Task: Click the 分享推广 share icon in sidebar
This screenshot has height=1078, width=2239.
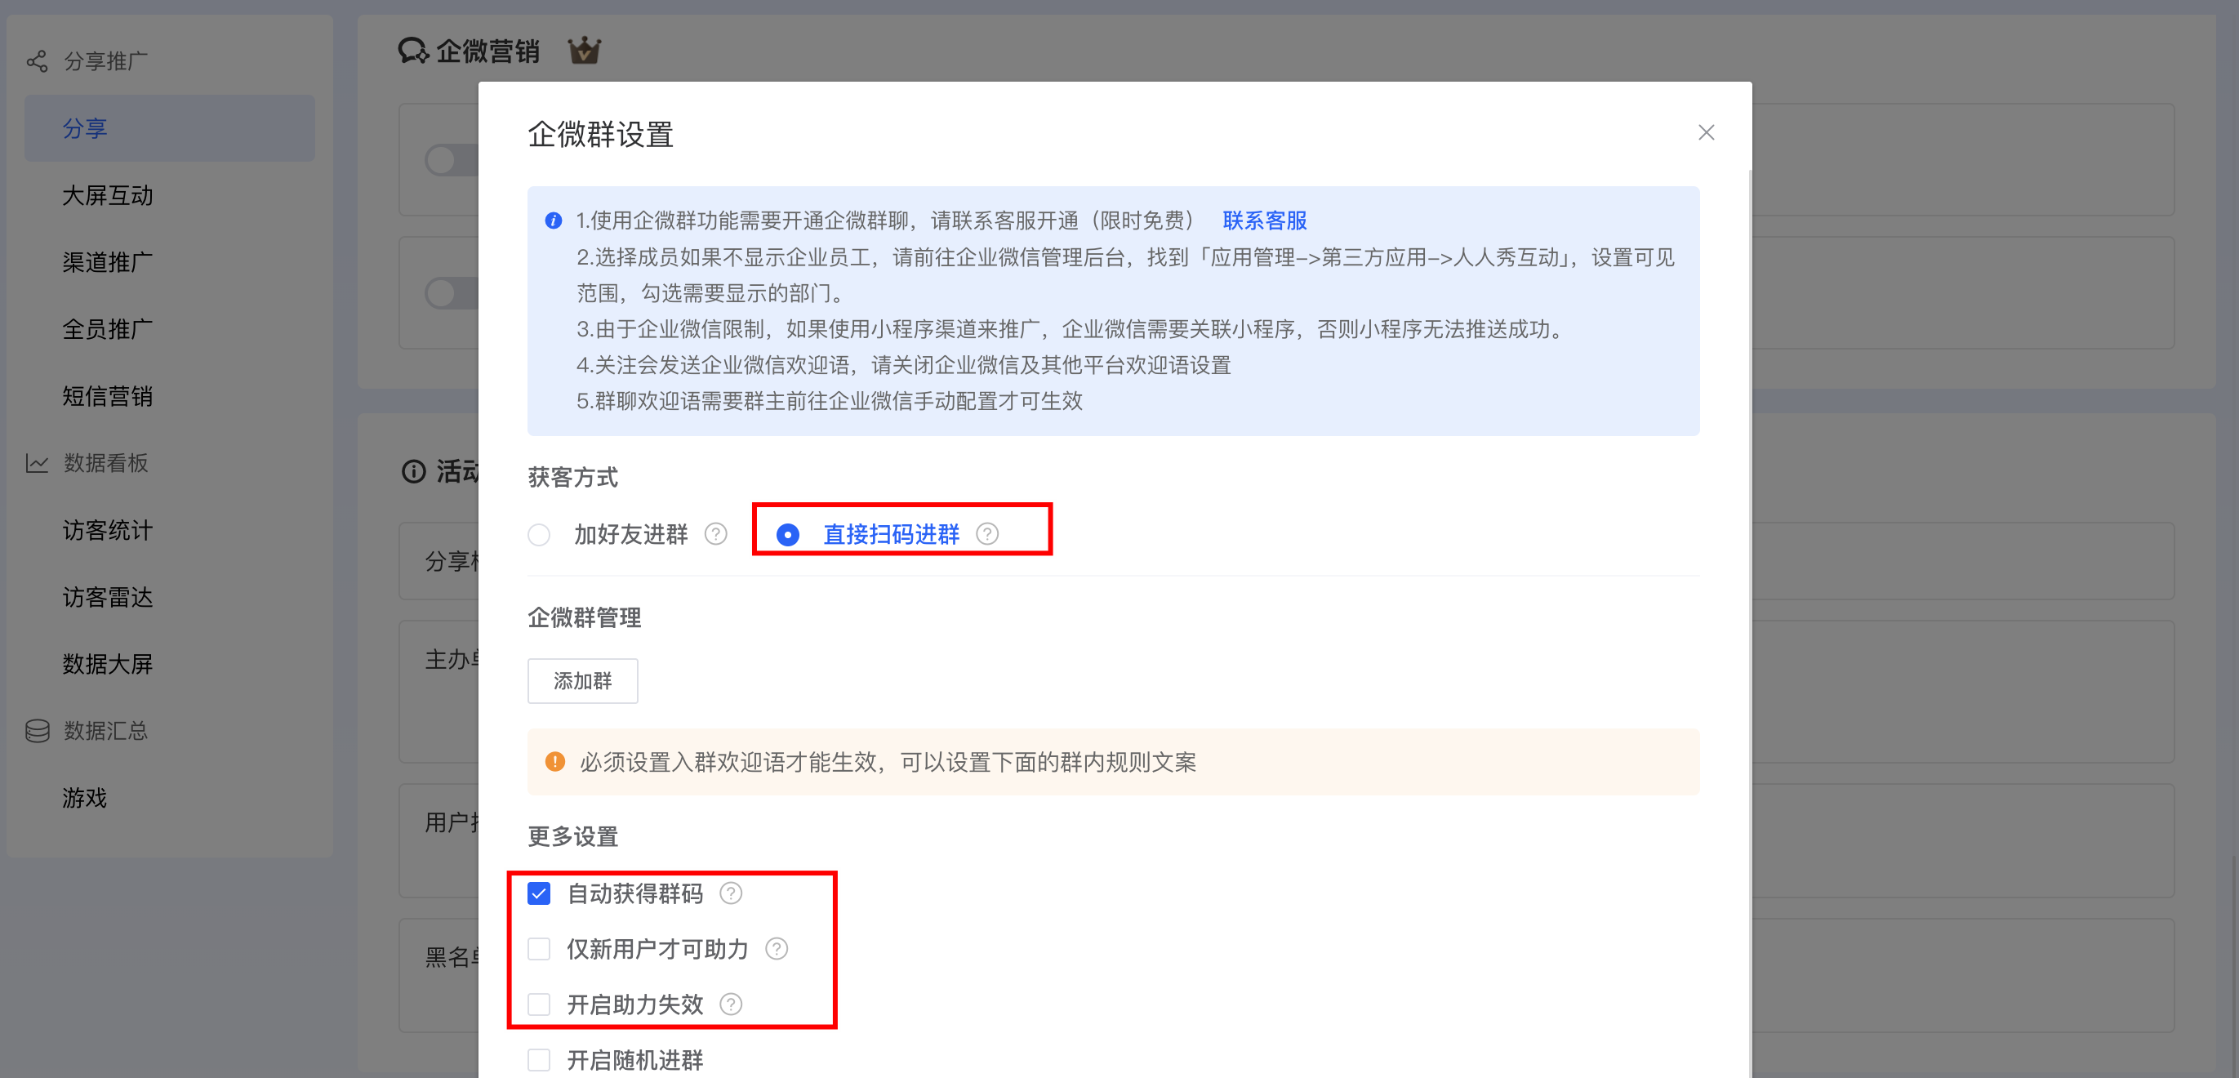Action: click(37, 61)
